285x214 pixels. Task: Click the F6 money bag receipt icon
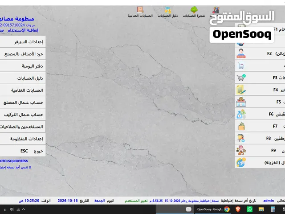(x=241, y=114)
